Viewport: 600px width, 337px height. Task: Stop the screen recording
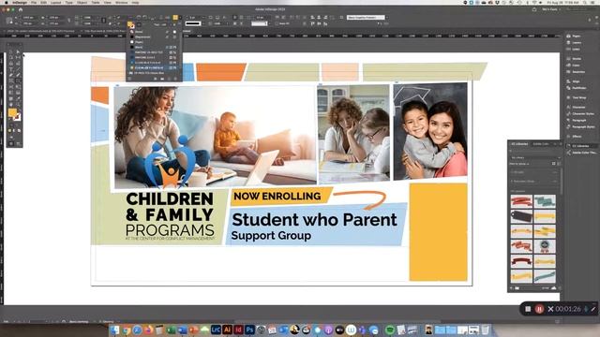pos(528,309)
